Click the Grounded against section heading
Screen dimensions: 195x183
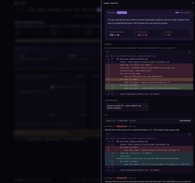(111, 100)
